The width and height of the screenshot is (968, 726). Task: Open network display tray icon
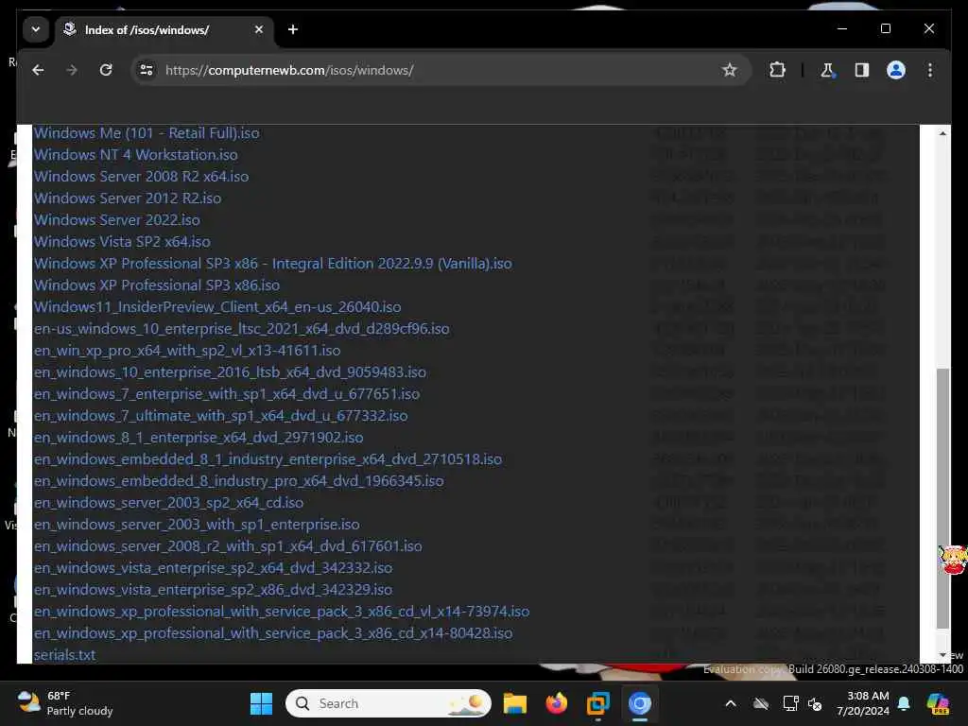pyautogui.click(x=790, y=703)
